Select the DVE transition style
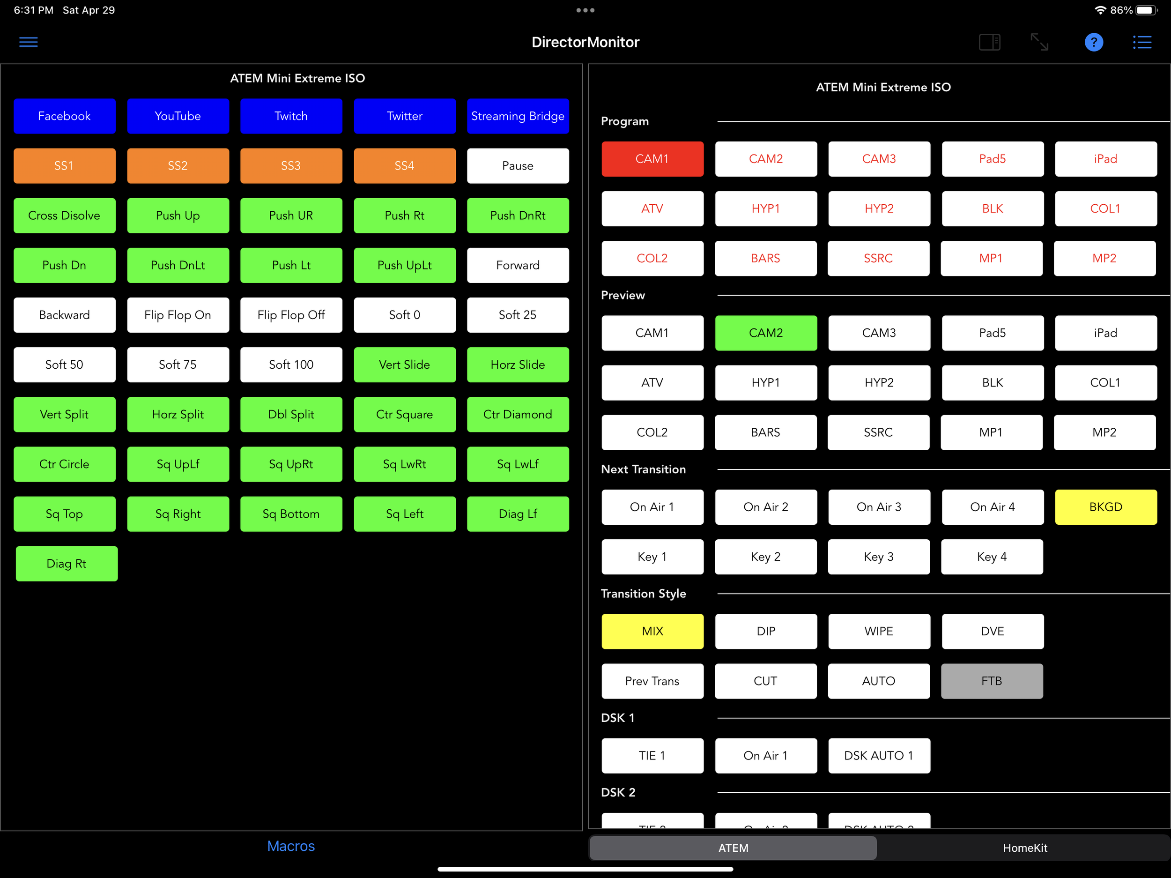 point(992,631)
